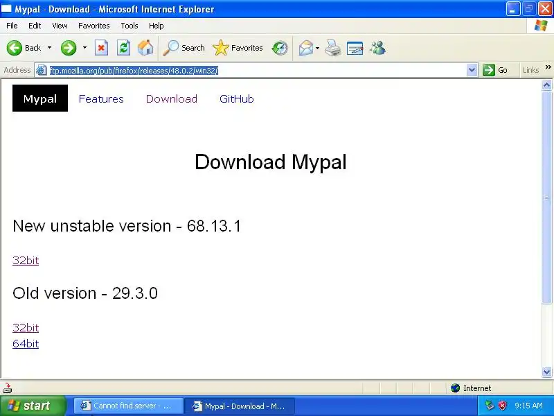Open the Forward button history dropdown
The height and width of the screenshot is (416, 554).
pos(84,48)
